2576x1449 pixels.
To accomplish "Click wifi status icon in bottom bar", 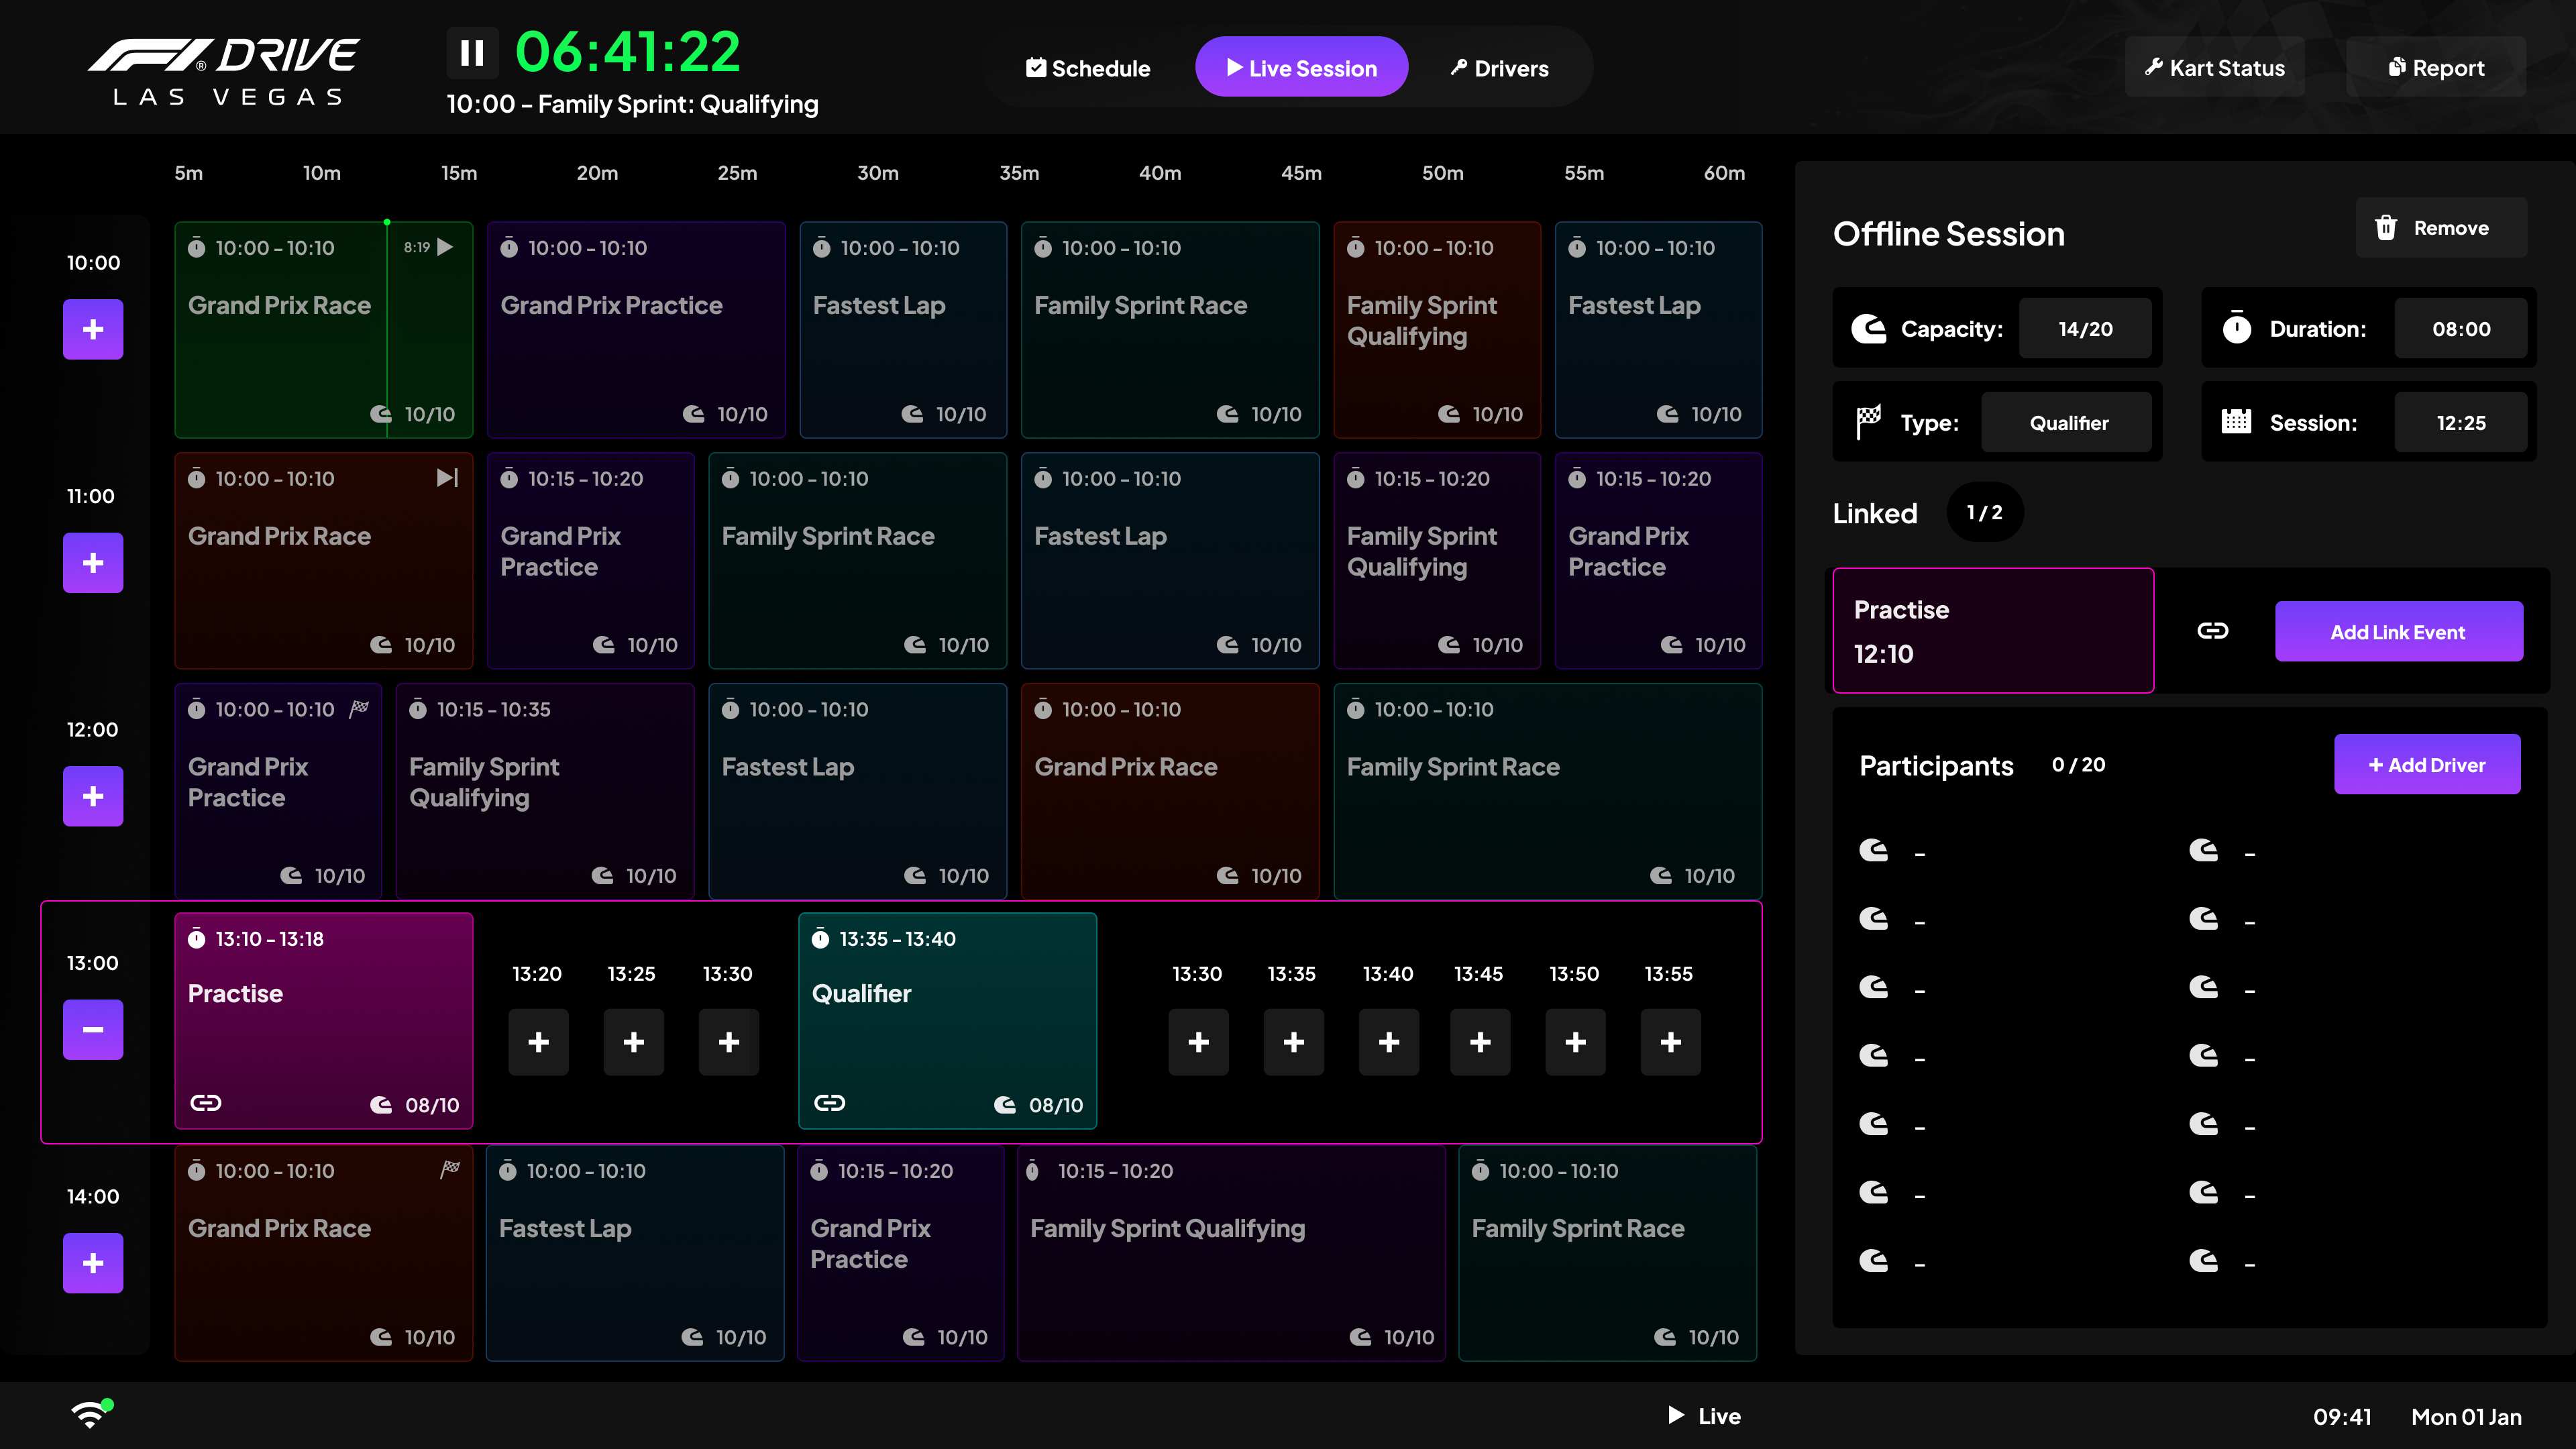I will 90,1414.
